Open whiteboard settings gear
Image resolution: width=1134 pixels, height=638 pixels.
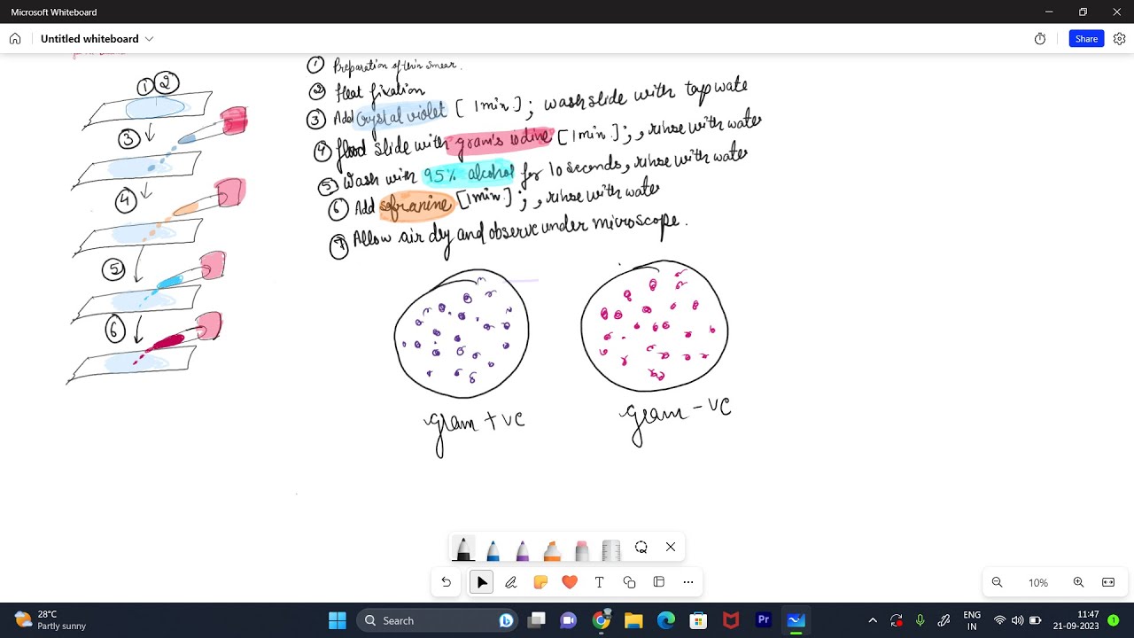(1119, 39)
